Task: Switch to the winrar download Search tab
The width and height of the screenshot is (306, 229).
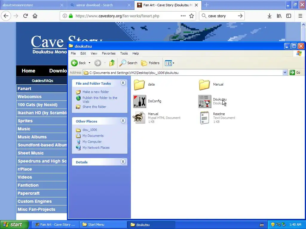Action: [x=100, y=5]
